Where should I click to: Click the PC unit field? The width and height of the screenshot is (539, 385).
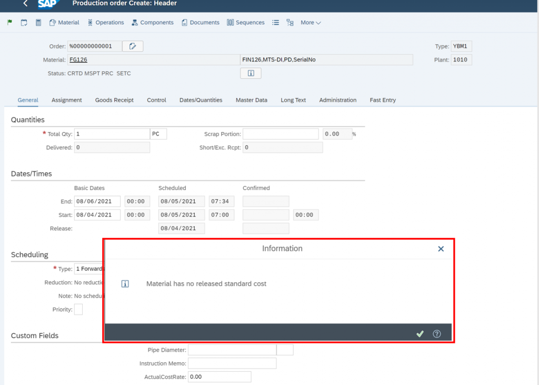[x=158, y=134]
